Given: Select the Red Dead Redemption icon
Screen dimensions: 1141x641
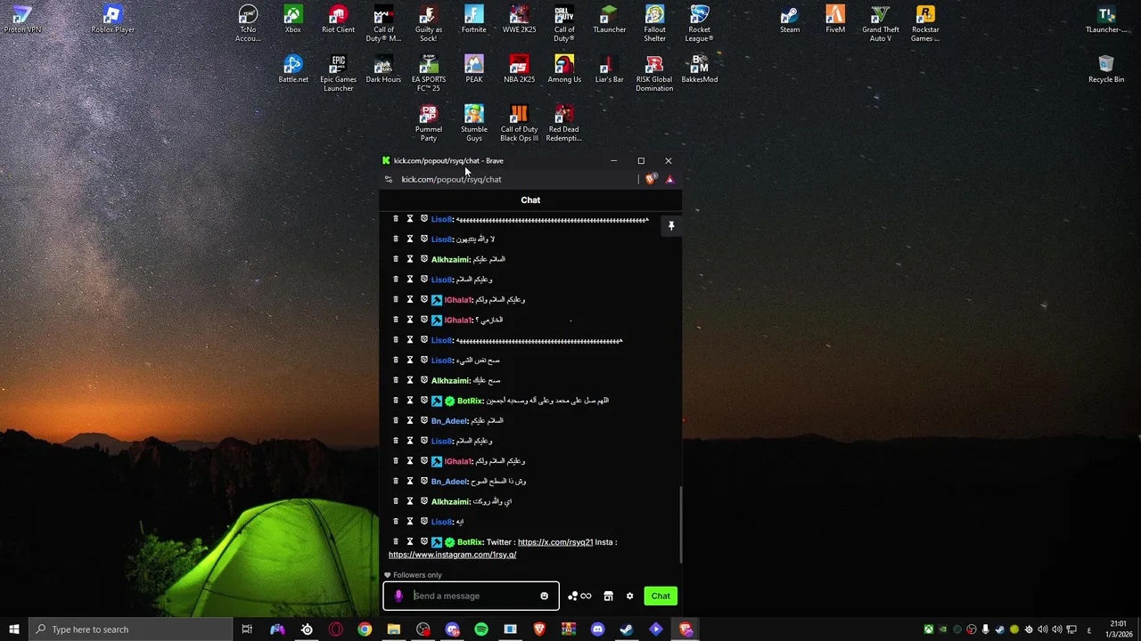Looking at the screenshot, I should (x=563, y=124).
